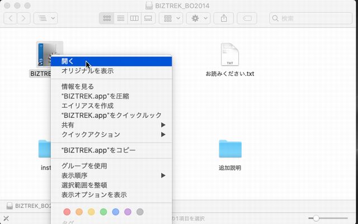
Task: Choose "BIZTREK.app"をクイックルック entry
Action: [111, 116]
